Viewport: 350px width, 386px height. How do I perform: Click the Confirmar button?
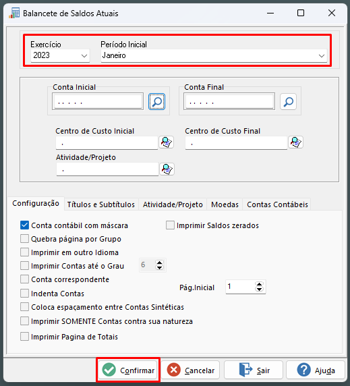128,370
